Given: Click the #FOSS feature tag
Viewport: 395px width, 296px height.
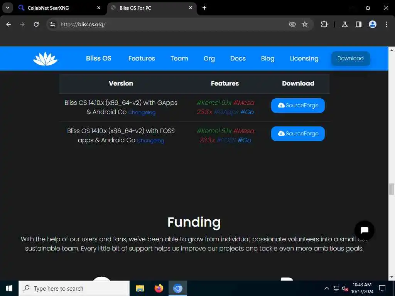Looking at the screenshot, I should [226, 140].
